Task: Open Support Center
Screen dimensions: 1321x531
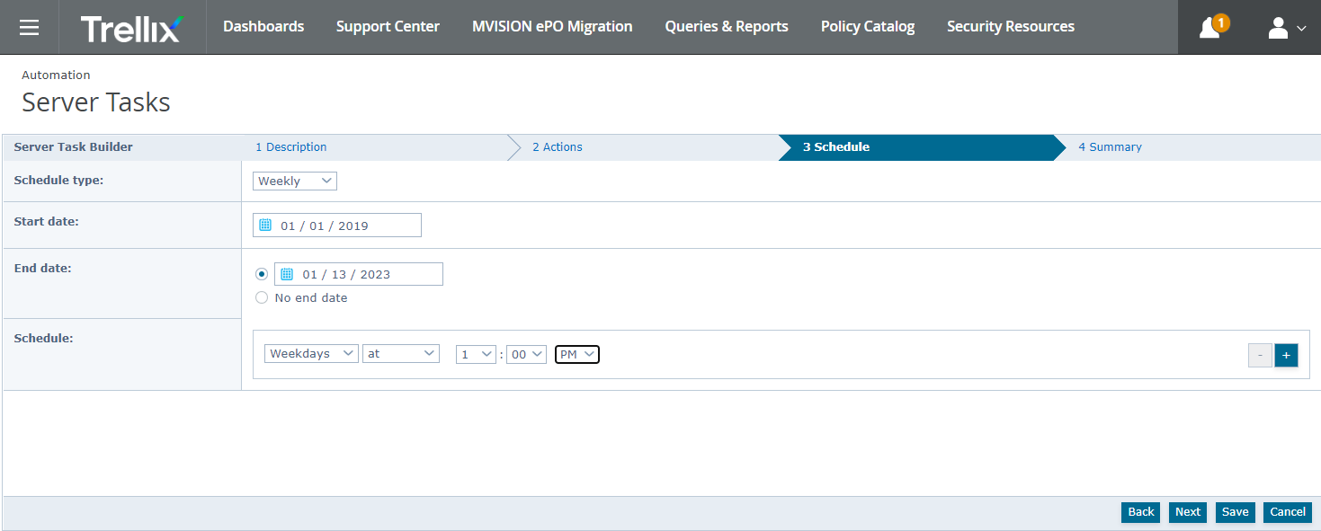Action: click(388, 27)
